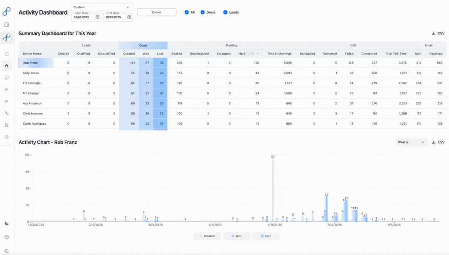Open the Start Date calendar picker icon
The image size is (449, 255).
97,17
